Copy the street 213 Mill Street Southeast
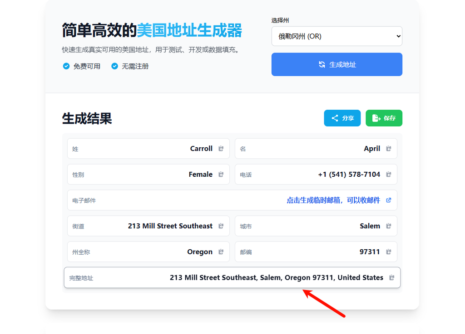 tap(221, 226)
